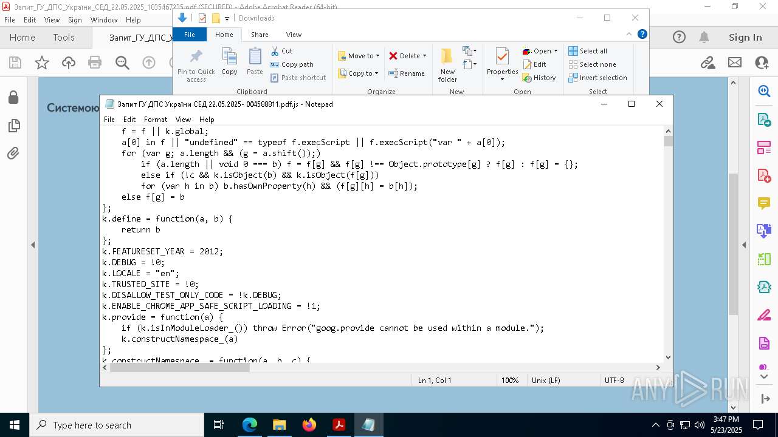Screen dimensions: 778x437
Task: Expand Acrobat left navigation pane arrow
Action: coord(33,245)
